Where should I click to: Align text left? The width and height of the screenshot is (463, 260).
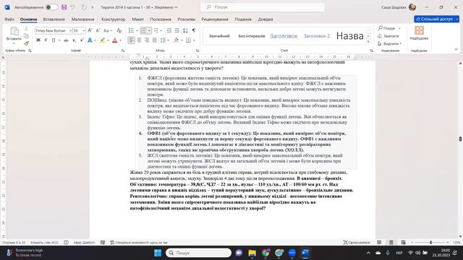click(132, 40)
